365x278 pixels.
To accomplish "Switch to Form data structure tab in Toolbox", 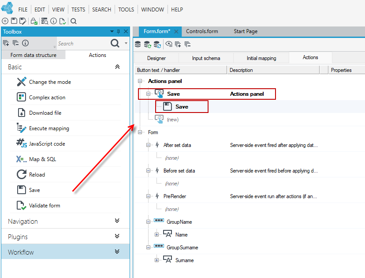I will [x=34, y=55].
